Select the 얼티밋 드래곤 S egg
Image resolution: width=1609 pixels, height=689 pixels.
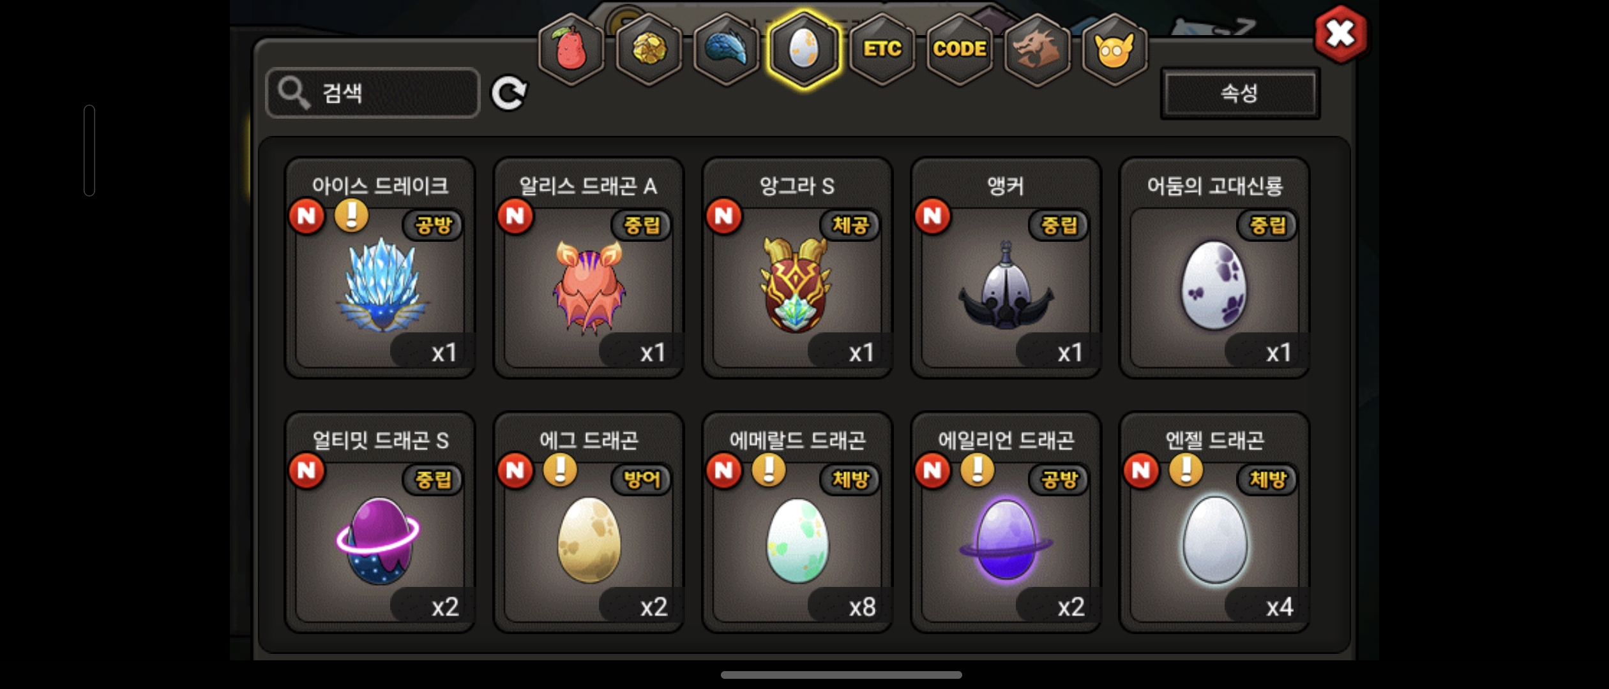pos(380,522)
